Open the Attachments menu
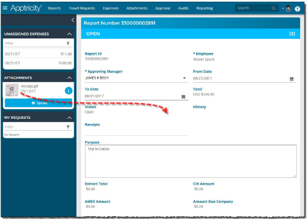 click(137, 8)
